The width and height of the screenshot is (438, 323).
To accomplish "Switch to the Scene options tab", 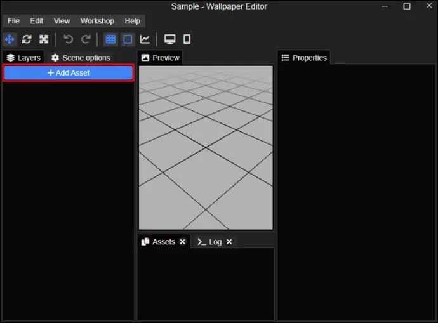I will point(81,58).
